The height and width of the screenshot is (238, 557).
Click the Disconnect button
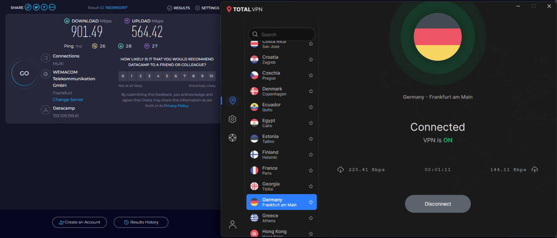point(438,204)
